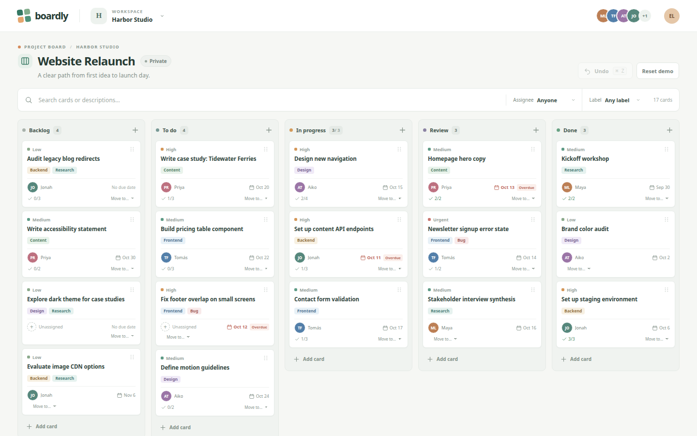Click the plus icon in Review header
Screen dimensions: 697x436
(x=536, y=130)
